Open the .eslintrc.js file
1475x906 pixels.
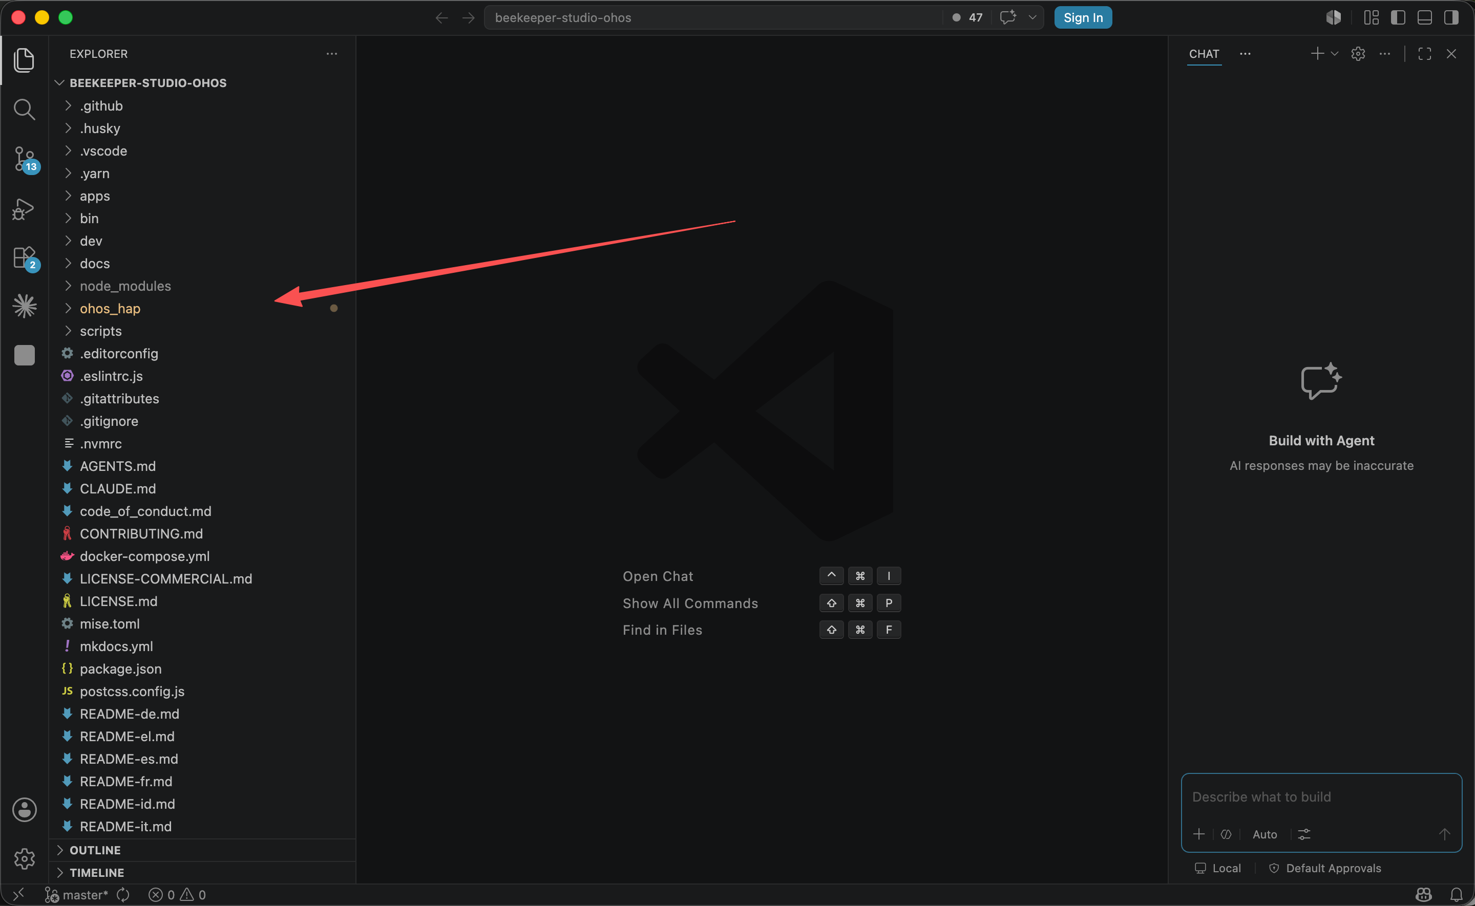coord(203,376)
